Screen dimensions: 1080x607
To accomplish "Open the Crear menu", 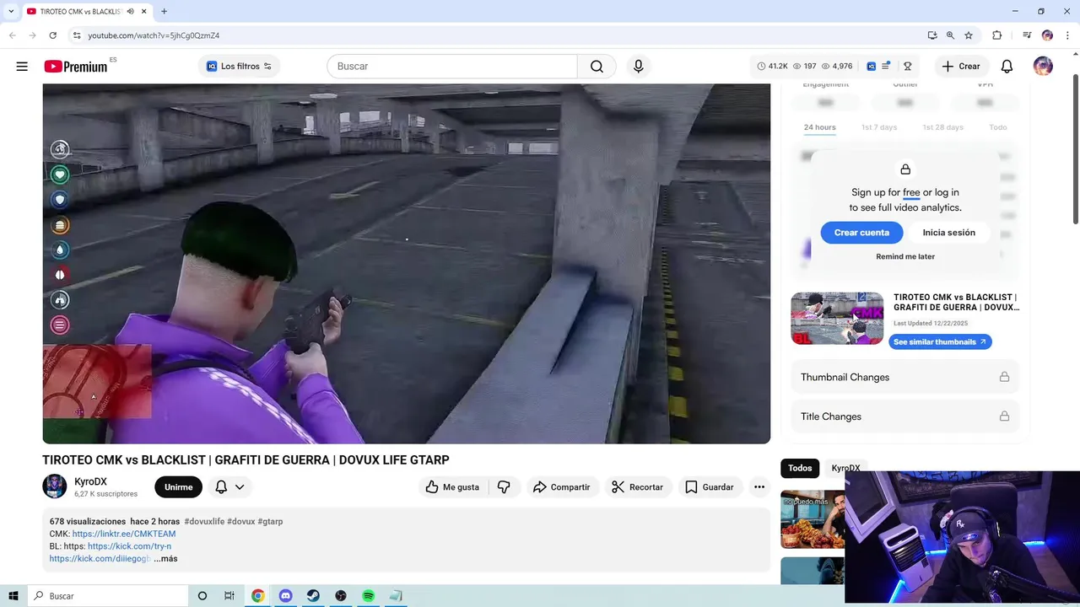I will pyautogui.click(x=961, y=66).
